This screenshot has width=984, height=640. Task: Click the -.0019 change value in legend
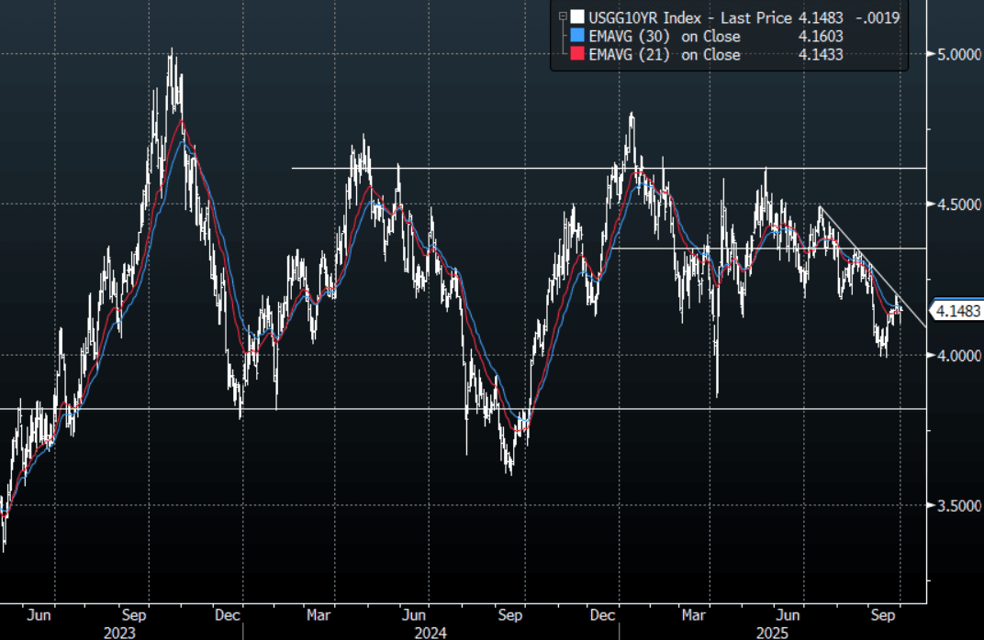878,17
